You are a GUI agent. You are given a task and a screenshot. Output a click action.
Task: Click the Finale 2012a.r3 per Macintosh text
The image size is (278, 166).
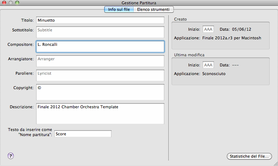pos(231,38)
